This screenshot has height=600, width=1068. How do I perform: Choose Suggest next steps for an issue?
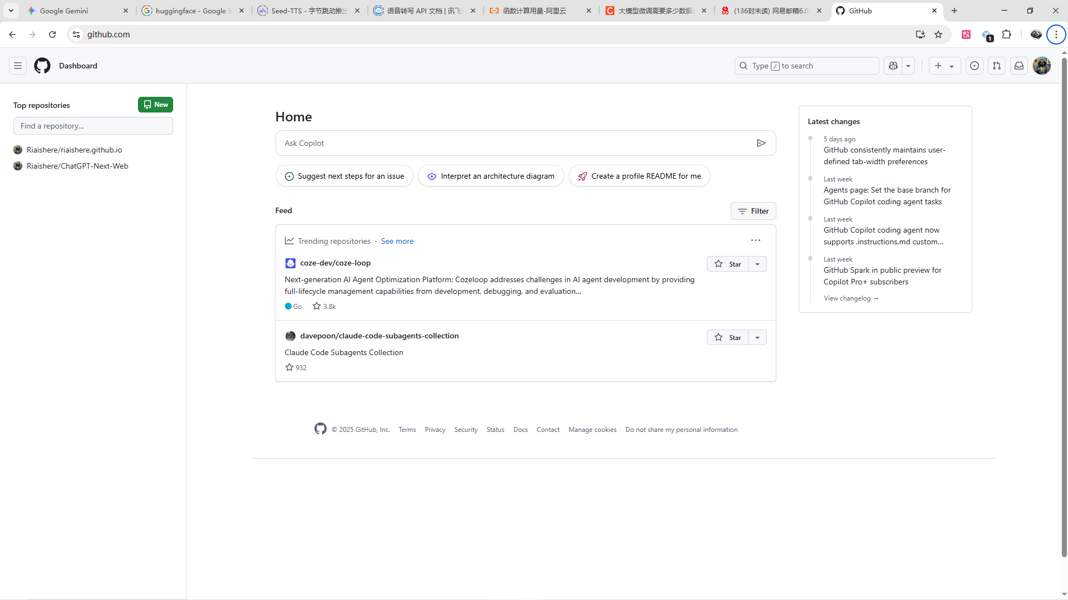tap(344, 176)
